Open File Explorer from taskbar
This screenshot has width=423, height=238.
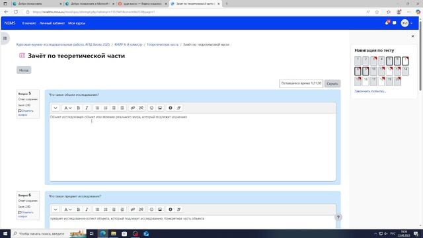coord(114,233)
